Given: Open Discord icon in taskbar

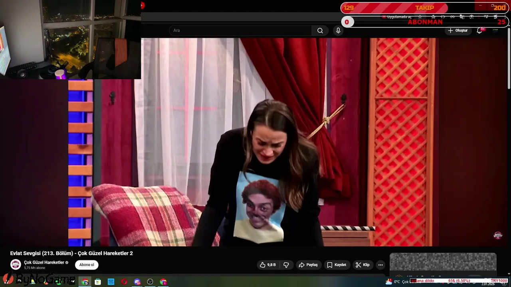Looking at the screenshot, I should point(137,282).
